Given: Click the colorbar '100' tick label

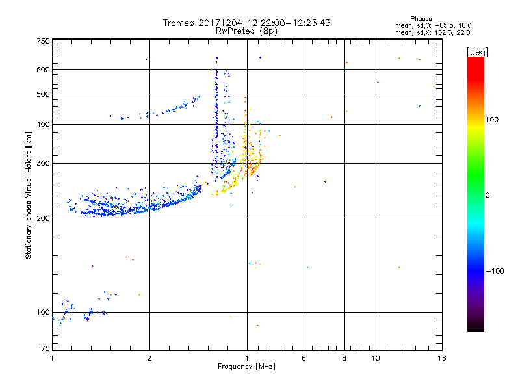Looking at the screenshot, I should 492,120.
